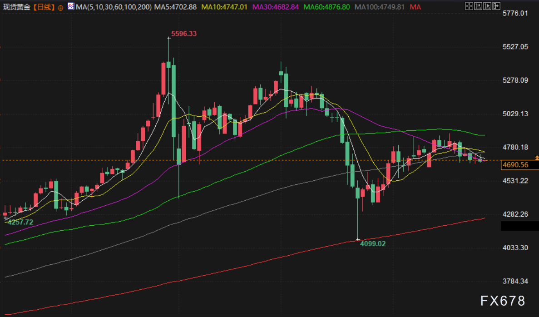Click the exit arrow toolbar icon
539x317 pixels.
(x=496, y=6)
